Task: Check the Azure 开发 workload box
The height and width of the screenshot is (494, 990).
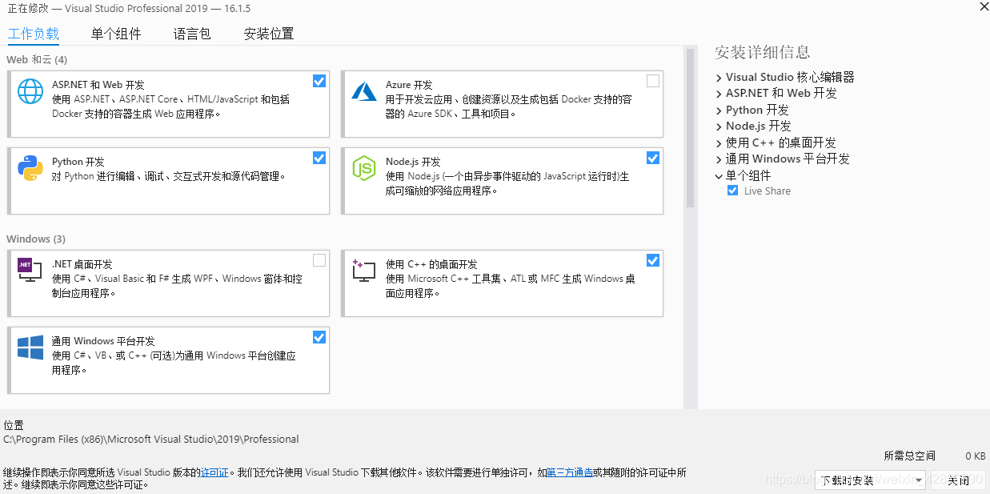Action: (653, 81)
